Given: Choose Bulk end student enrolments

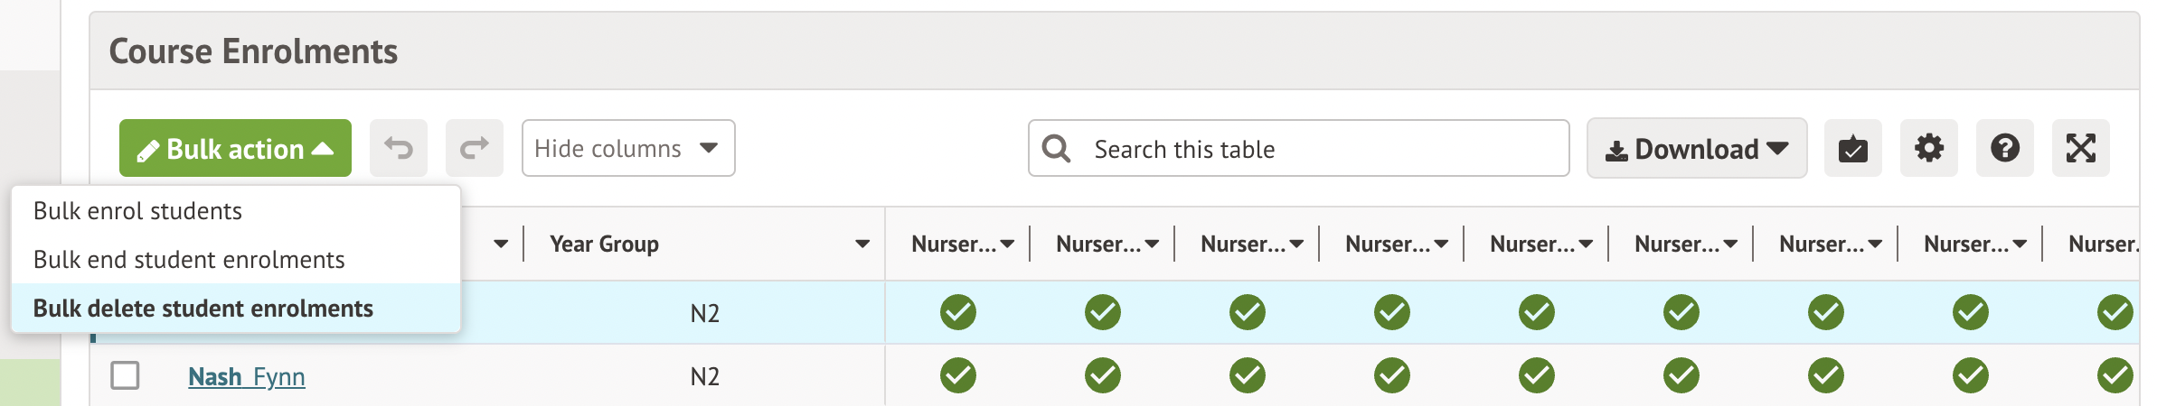Looking at the screenshot, I should tap(189, 260).
